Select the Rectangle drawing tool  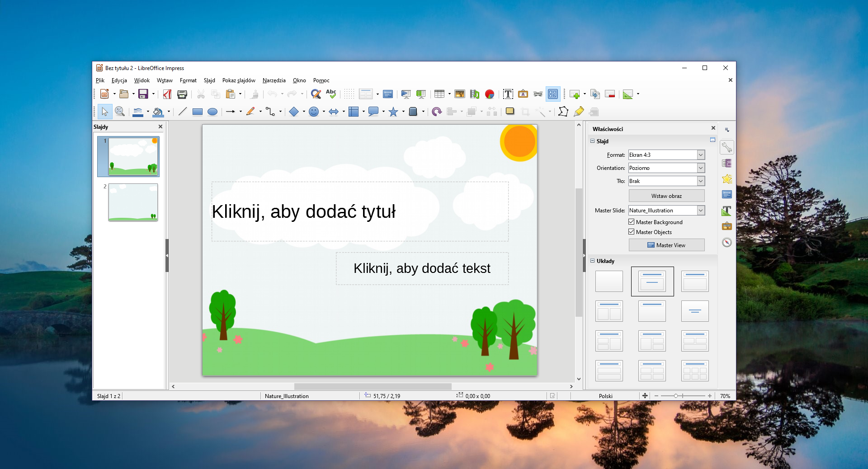pyautogui.click(x=197, y=112)
